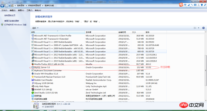Open help via the blue question mark
The image size is (207, 111).
tap(203, 28)
